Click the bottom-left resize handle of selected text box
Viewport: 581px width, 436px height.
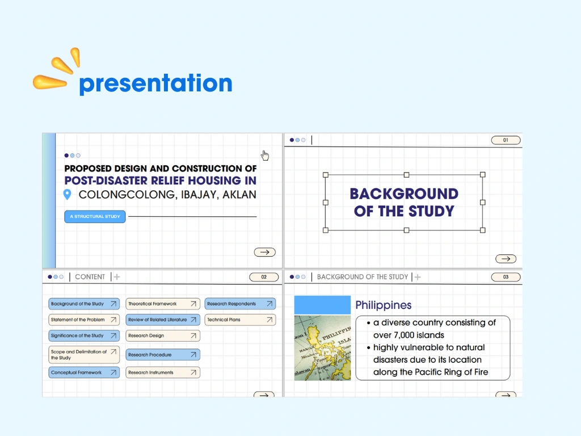point(325,230)
